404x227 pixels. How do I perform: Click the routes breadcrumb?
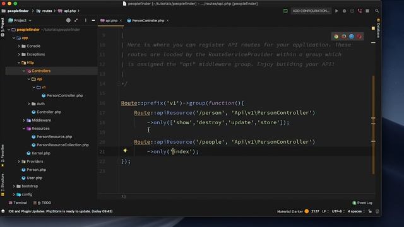(44, 11)
